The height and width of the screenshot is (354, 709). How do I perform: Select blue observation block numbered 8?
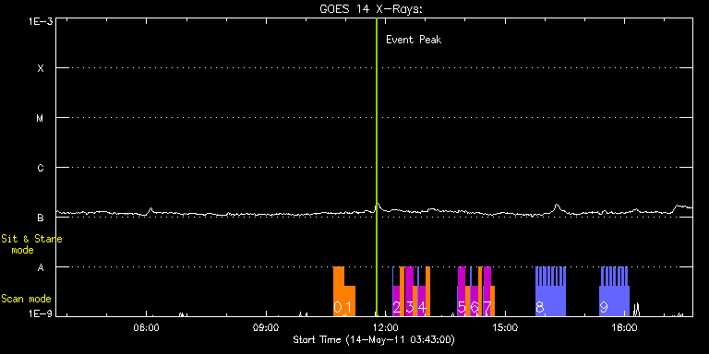click(551, 291)
